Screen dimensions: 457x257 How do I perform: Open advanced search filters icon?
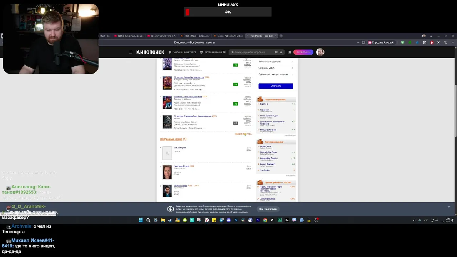pos(276,52)
